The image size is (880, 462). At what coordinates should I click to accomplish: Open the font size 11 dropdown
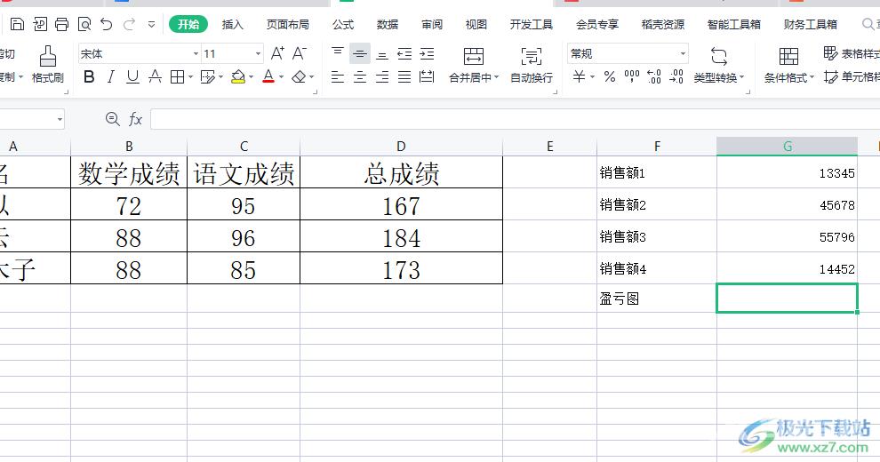pos(258,54)
